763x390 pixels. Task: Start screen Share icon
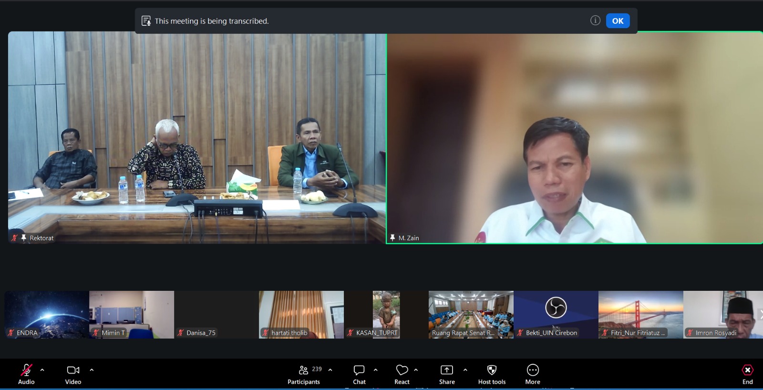[447, 370]
